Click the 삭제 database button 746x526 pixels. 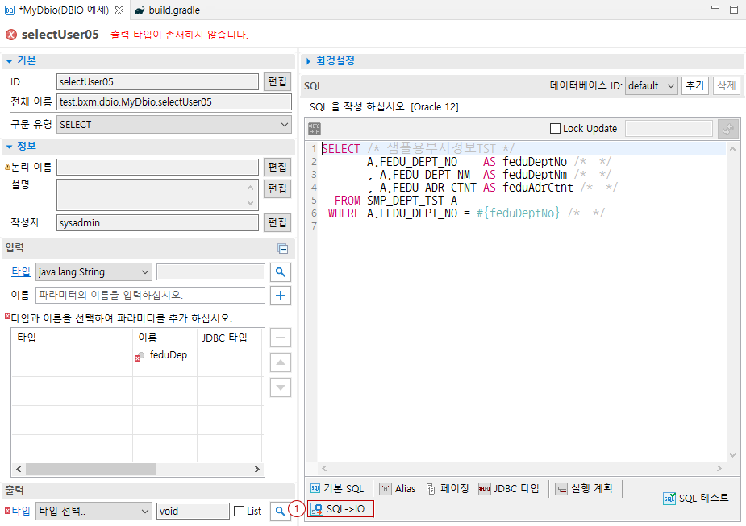(727, 85)
